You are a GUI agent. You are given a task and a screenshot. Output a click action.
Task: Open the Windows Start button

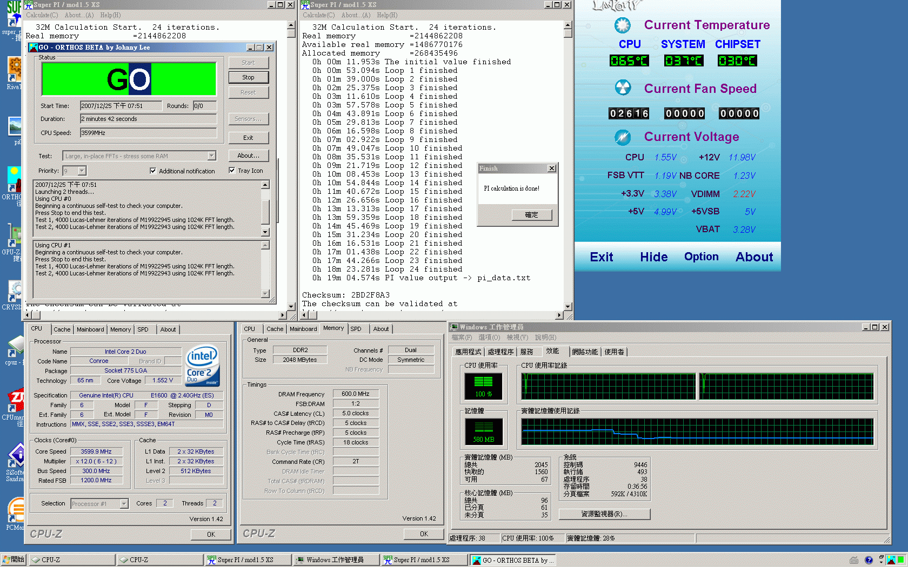pos(13,559)
